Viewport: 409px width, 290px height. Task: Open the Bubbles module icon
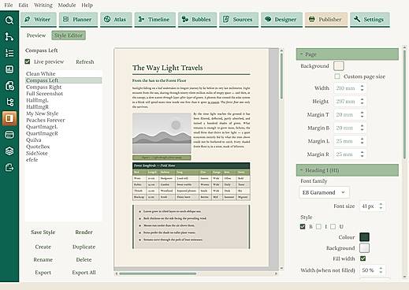(x=185, y=19)
